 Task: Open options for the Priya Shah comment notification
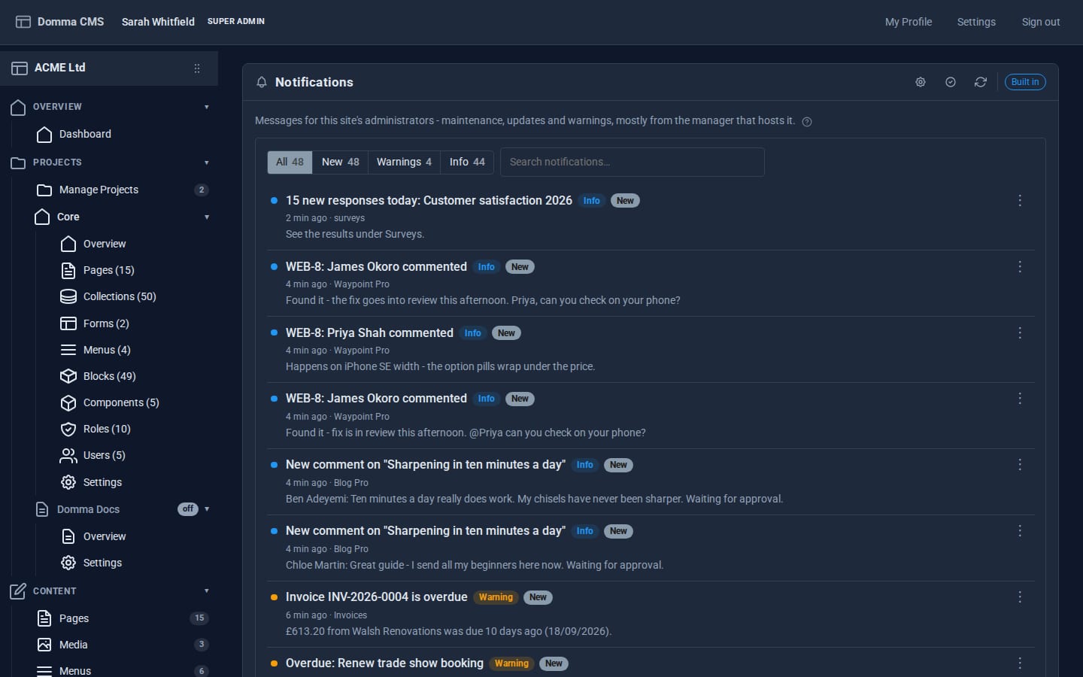coord(1020,333)
